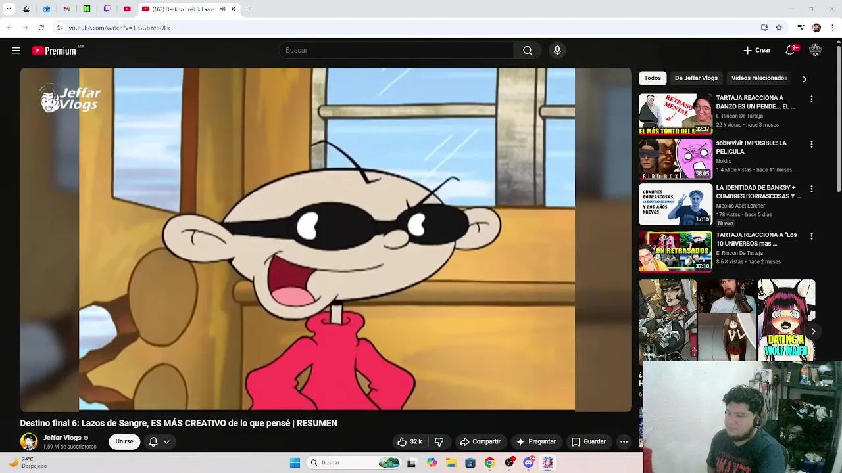842x473 pixels.
Task: Like the video with thumbs up
Action: click(x=409, y=442)
